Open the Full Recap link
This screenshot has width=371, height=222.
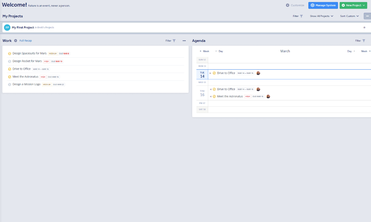click(x=26, y=41)
